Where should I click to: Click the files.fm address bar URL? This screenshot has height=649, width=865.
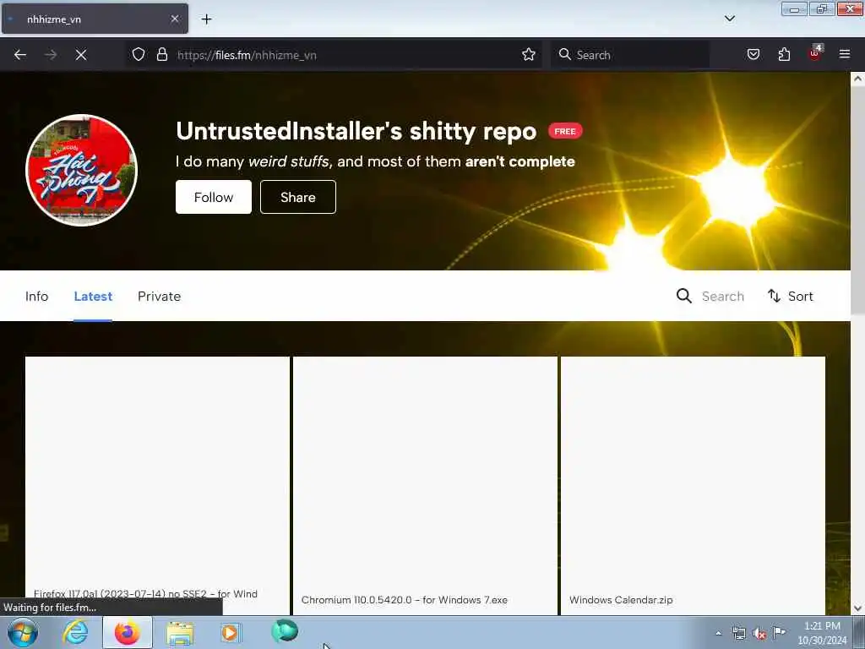point(247,55)
